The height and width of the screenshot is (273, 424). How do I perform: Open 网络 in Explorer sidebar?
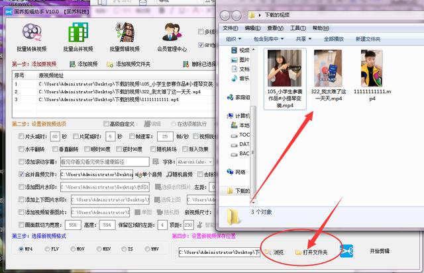click(237, 172)
